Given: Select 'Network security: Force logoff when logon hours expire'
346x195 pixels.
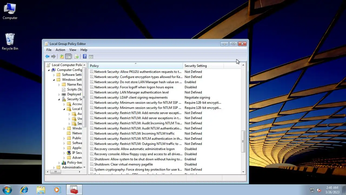Looking at the screenshot, I should point(134,87).
